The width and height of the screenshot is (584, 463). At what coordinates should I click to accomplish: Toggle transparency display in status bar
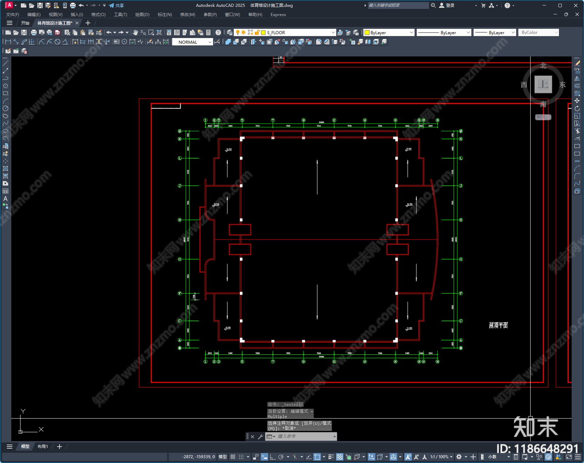click(x=339, y=457)
